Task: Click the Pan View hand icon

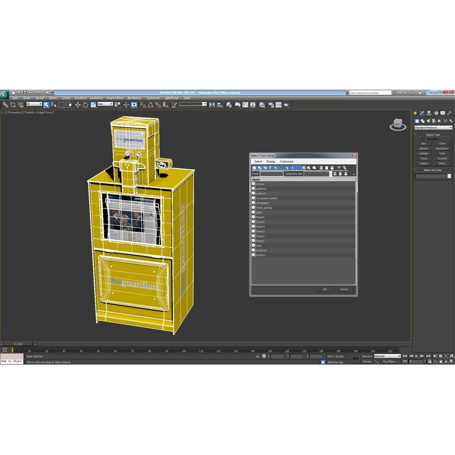Action: pyautogui.click(x=441, y=361)
